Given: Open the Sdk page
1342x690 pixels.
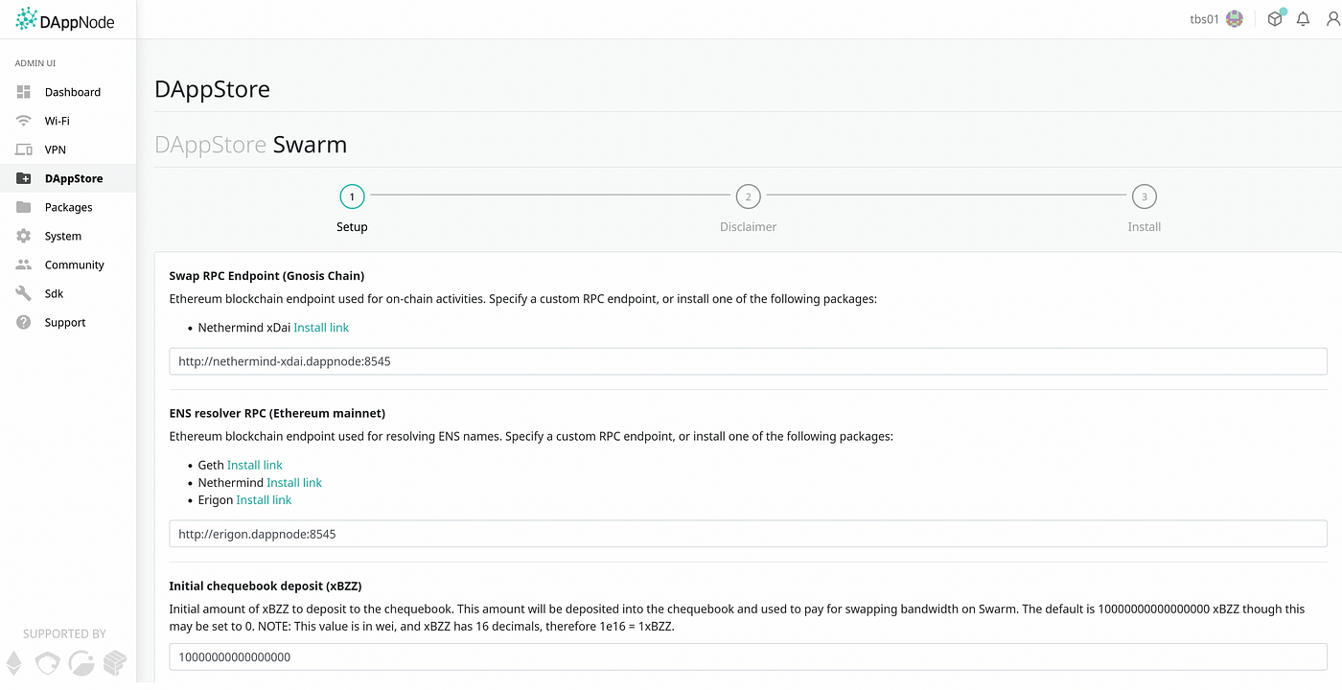Looking at the screenshot, I should [x=68, y=293].
